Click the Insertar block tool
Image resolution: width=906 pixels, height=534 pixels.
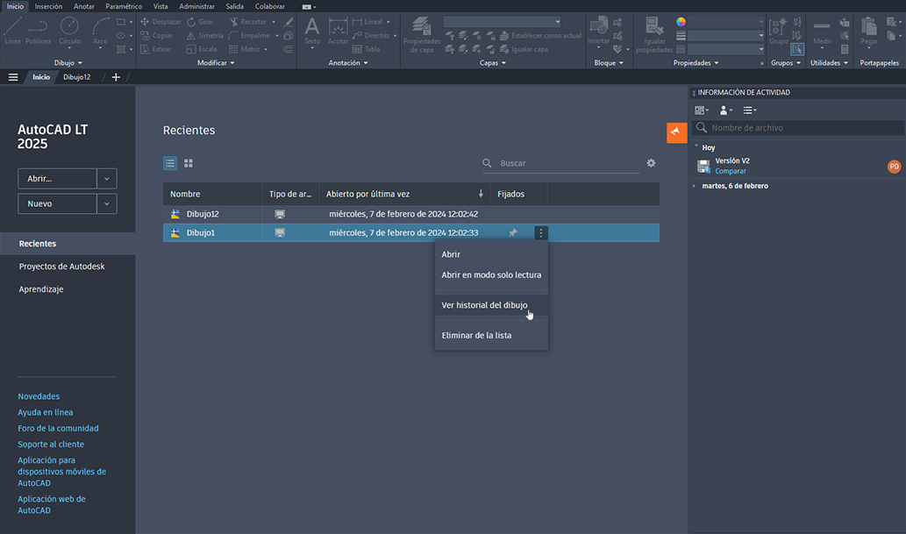coord(598,32)
